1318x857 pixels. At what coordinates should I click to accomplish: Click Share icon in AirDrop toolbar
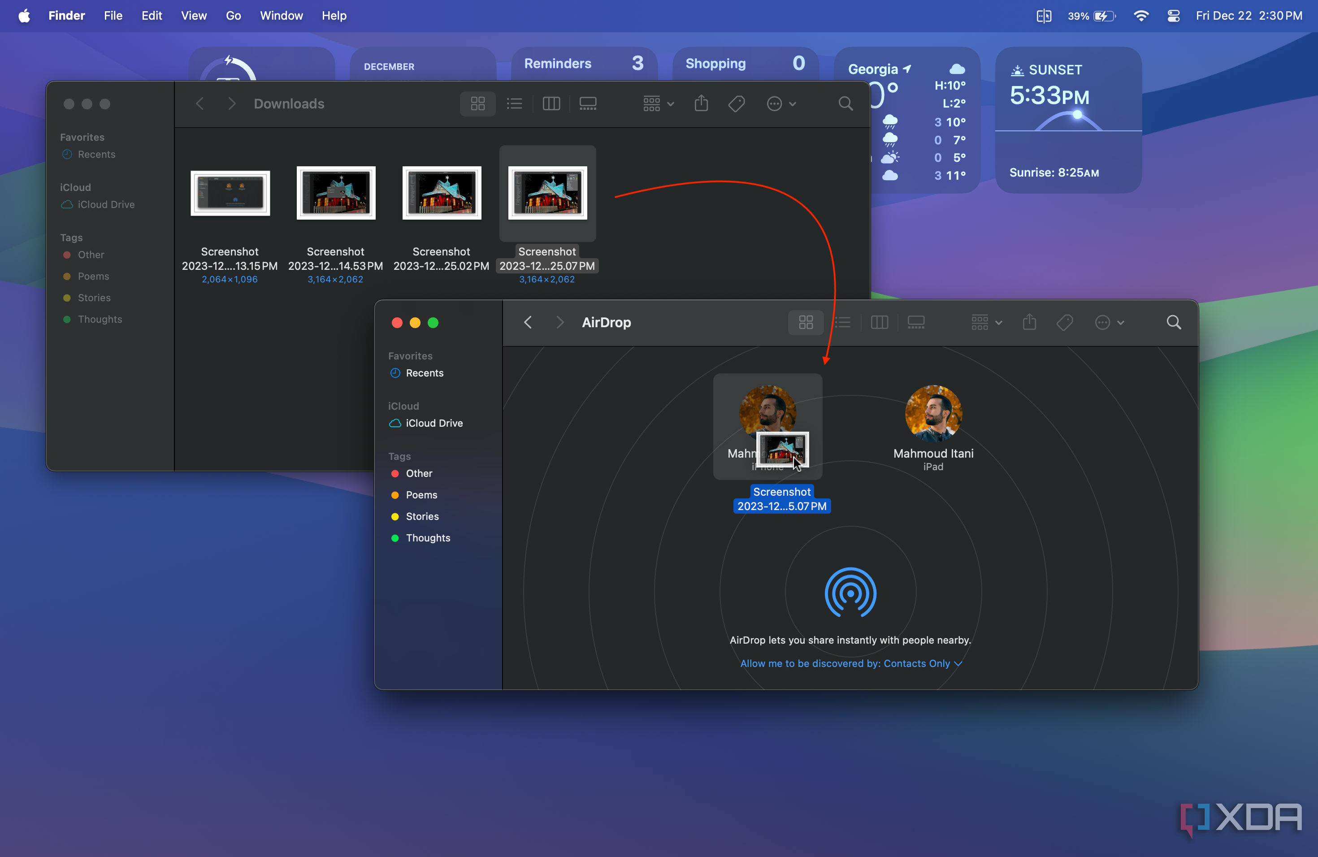[x=1029, y=322]
